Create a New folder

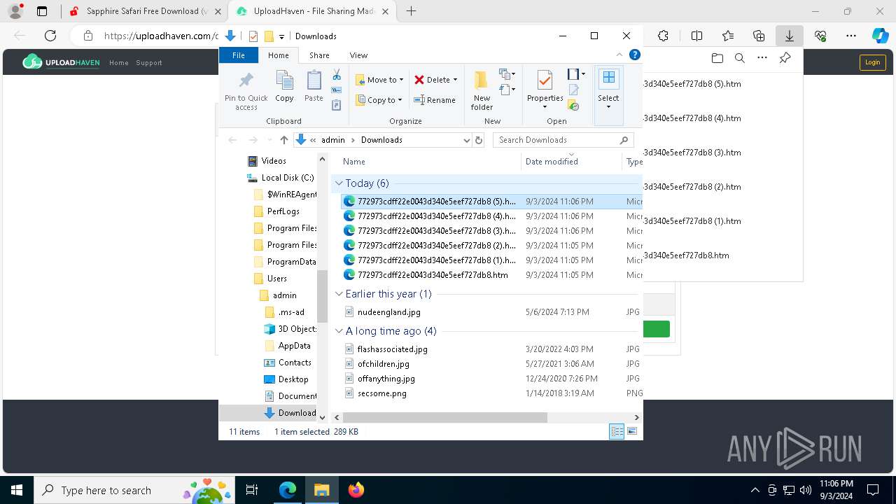(x=482, y=91)
